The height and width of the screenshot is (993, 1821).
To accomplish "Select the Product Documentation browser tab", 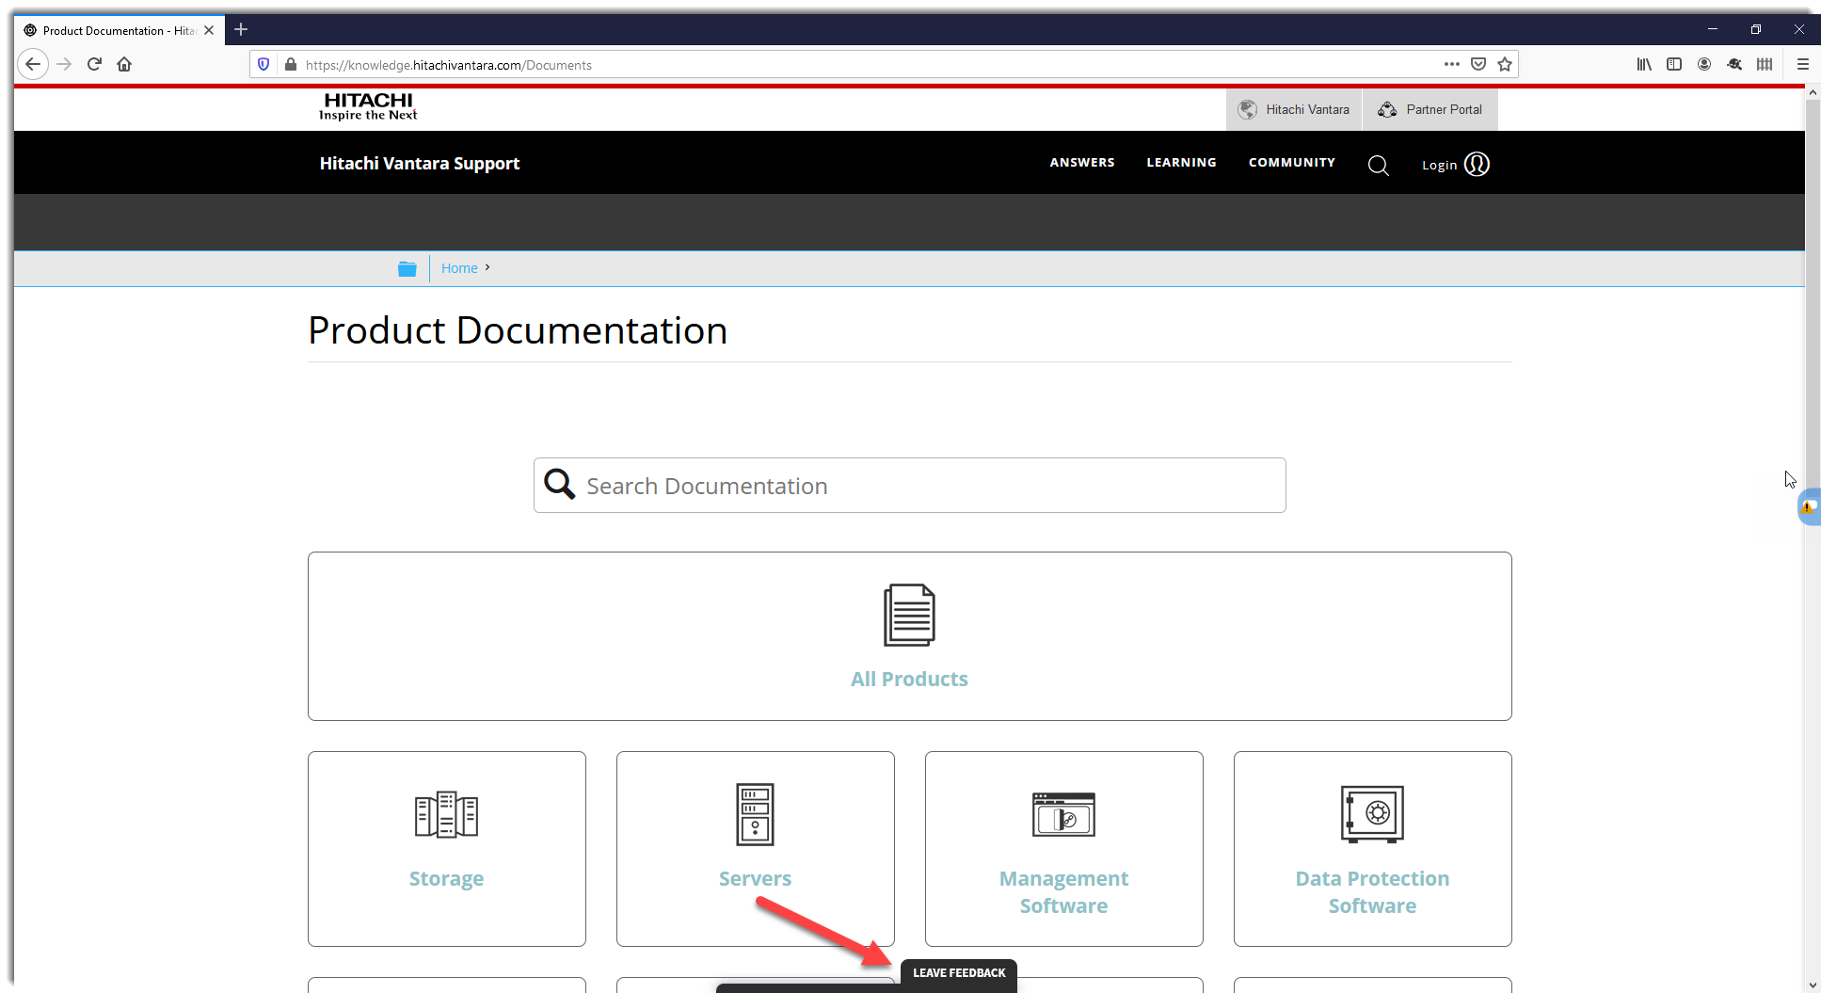I will click(x=120, y=30).
